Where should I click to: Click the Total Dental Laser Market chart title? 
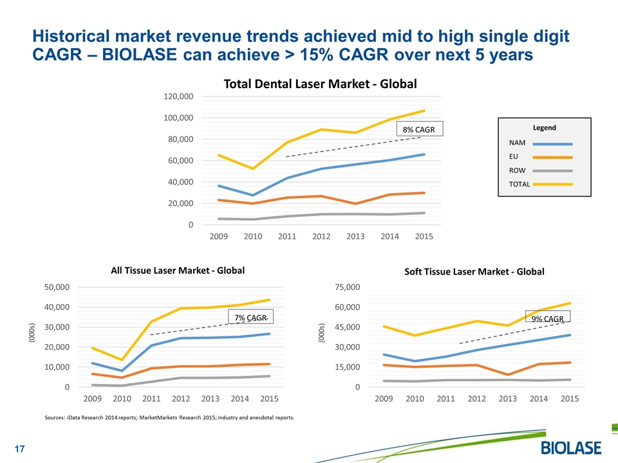coord(320,84)
